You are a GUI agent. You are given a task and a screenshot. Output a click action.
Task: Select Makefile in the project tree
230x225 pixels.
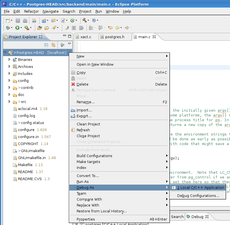(x=25, y=165)
